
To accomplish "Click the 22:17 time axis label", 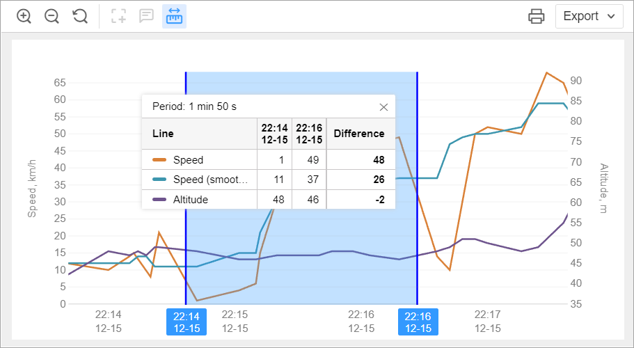I will coord(487,322).
